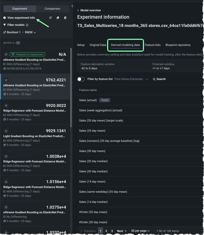Viewport: 204px width, 235px height.
Task: Go back to Model overview
Action: coord(89,10)
